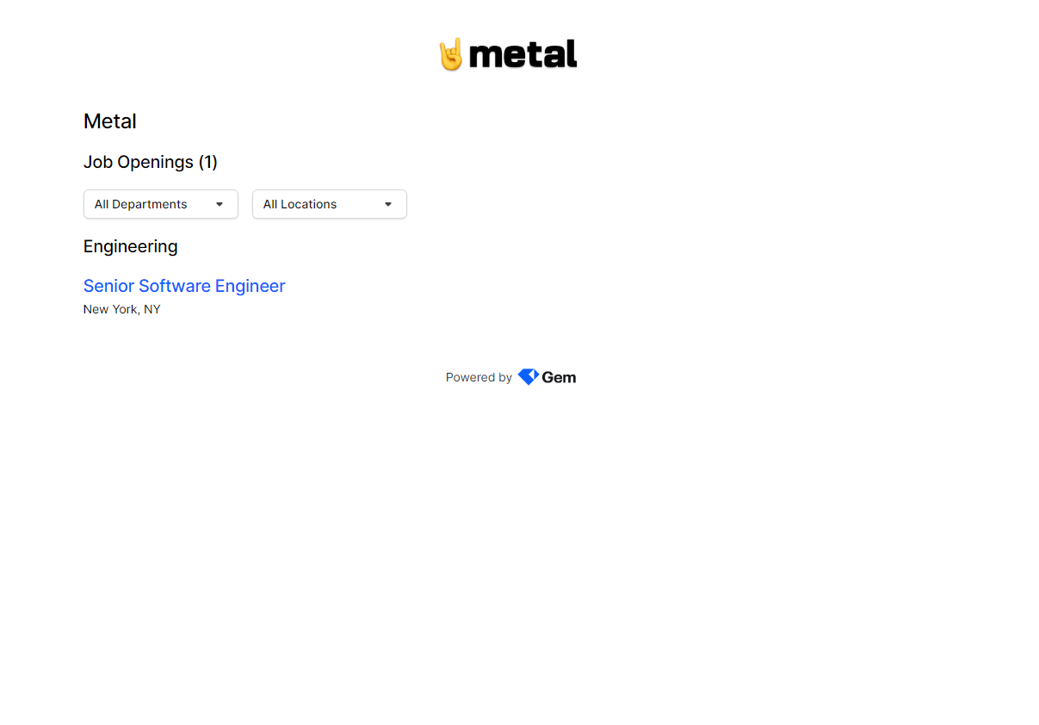
Task: Click the rock-on hand emoji icon
Action: [x=451, y=54]
